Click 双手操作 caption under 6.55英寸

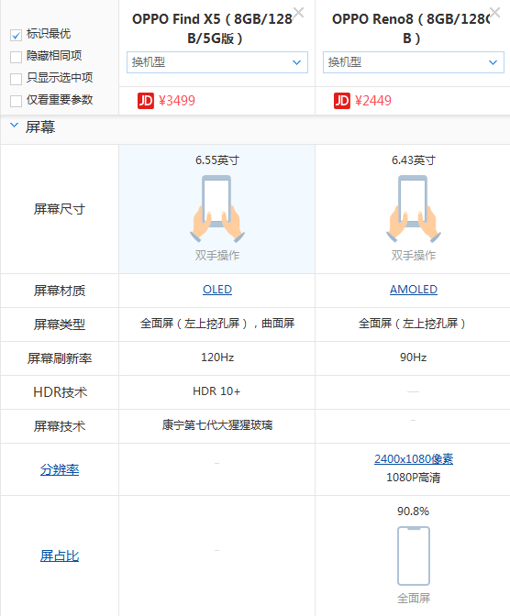coord(217,256)
